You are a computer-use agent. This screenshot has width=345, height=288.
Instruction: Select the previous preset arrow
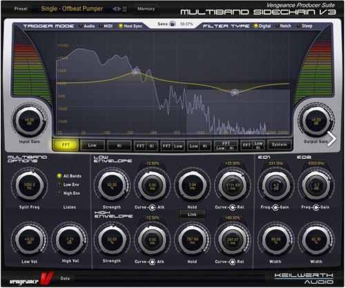[x=115, y=9]
